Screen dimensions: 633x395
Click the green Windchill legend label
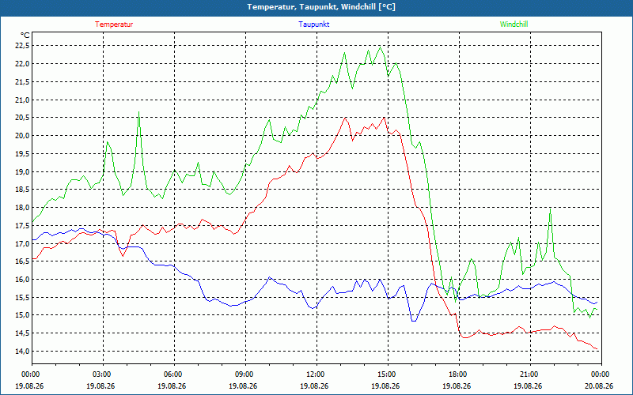pyautogui.click(x=514, y=24)
